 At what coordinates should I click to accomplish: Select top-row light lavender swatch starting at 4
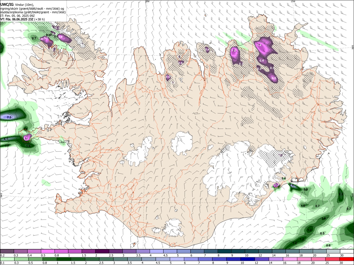click(x=157, y=251)
